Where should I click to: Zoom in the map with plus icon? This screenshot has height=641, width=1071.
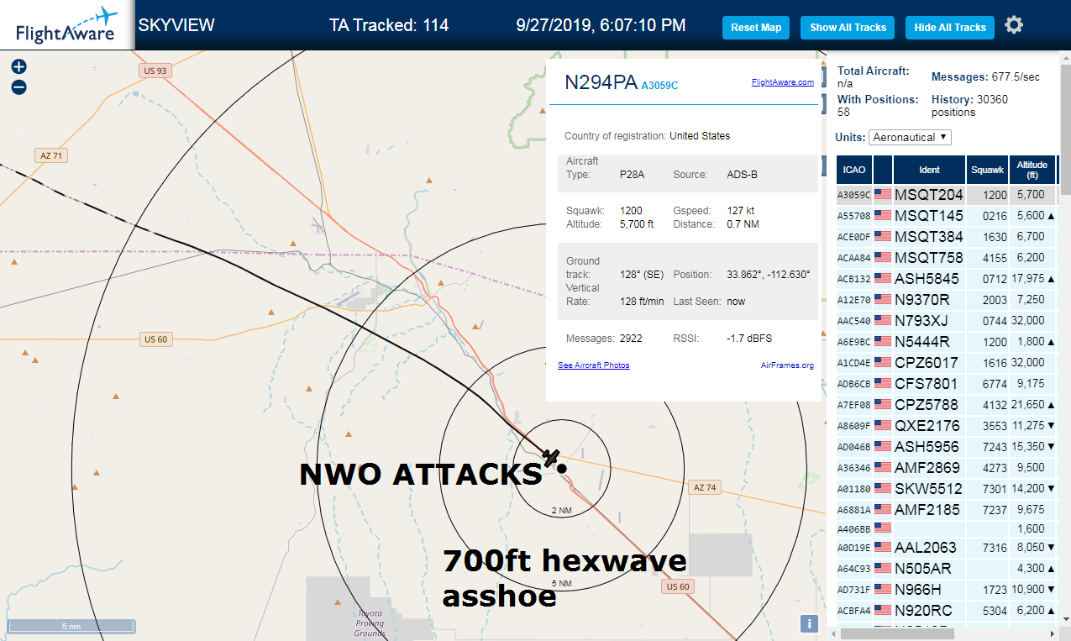[18, 66]
